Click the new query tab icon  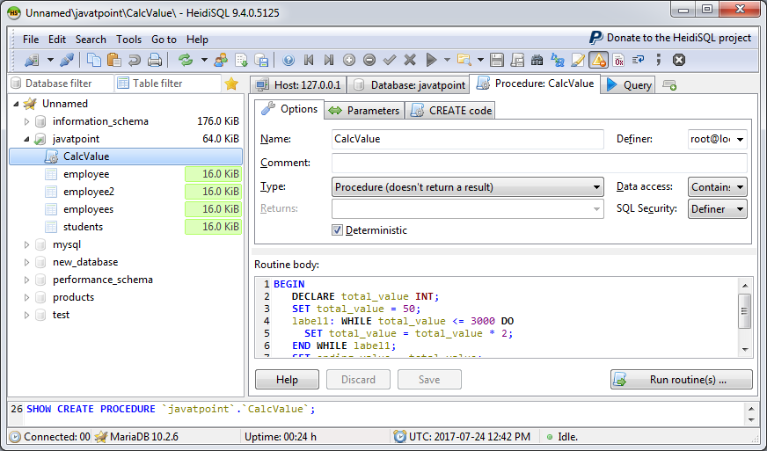click(669, 85)
